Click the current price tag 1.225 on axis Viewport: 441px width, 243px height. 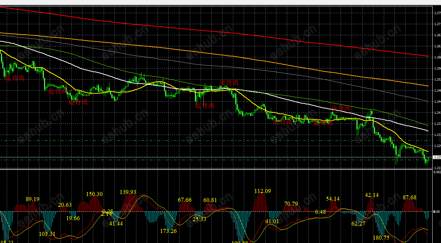pyautogui.click(x=437, y=157)
